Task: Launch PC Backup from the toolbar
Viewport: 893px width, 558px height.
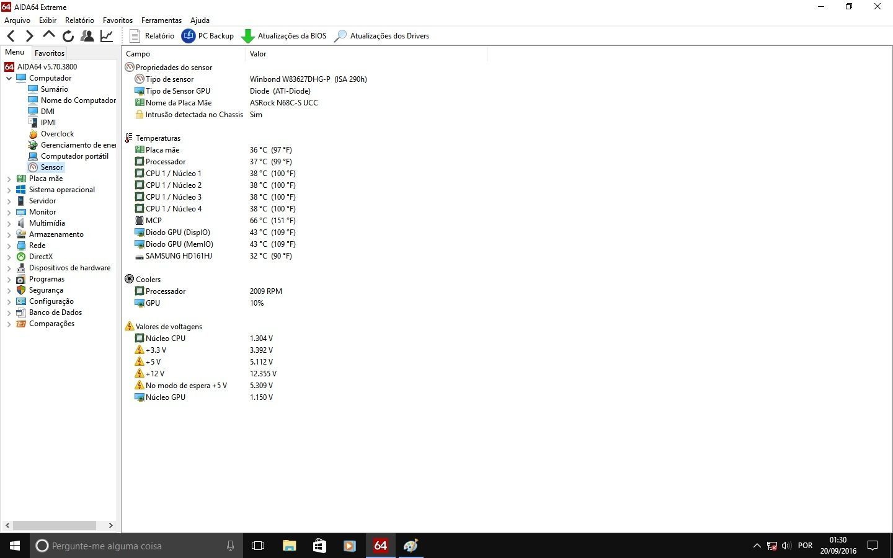Action: 208,36
